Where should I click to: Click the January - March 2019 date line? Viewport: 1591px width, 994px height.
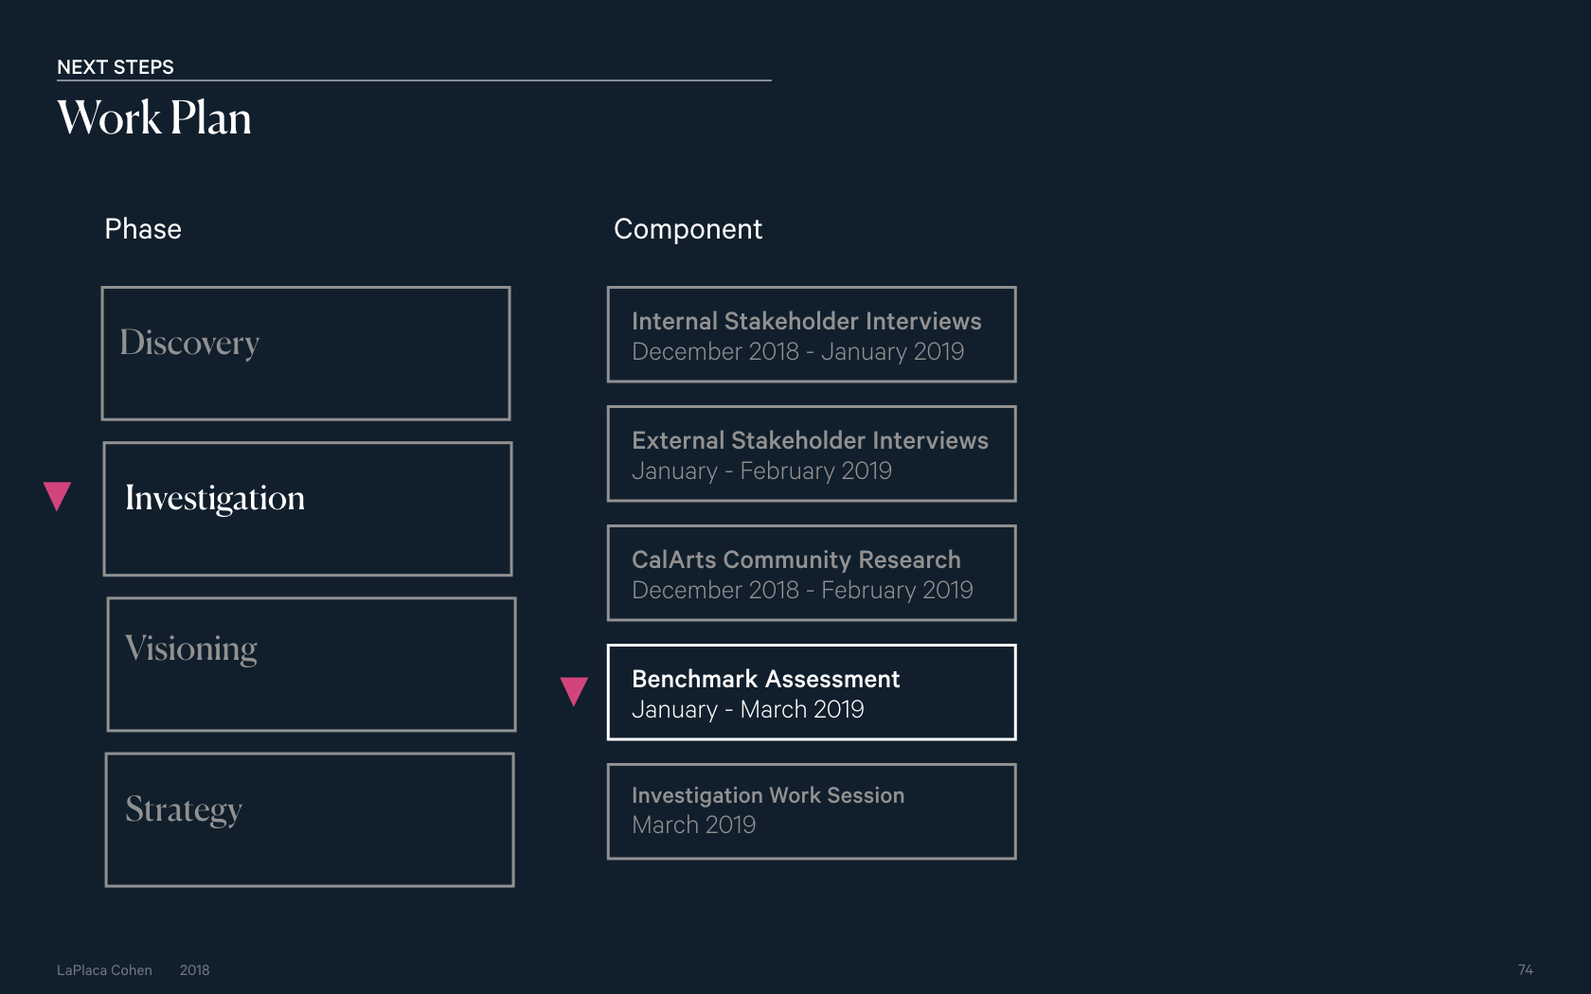pos(747,710)
